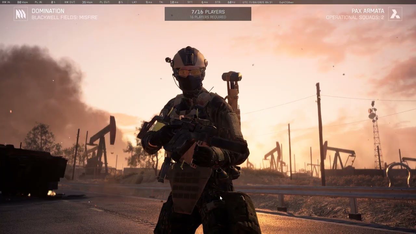Click the STR 60 hz stat

[226, 2]
